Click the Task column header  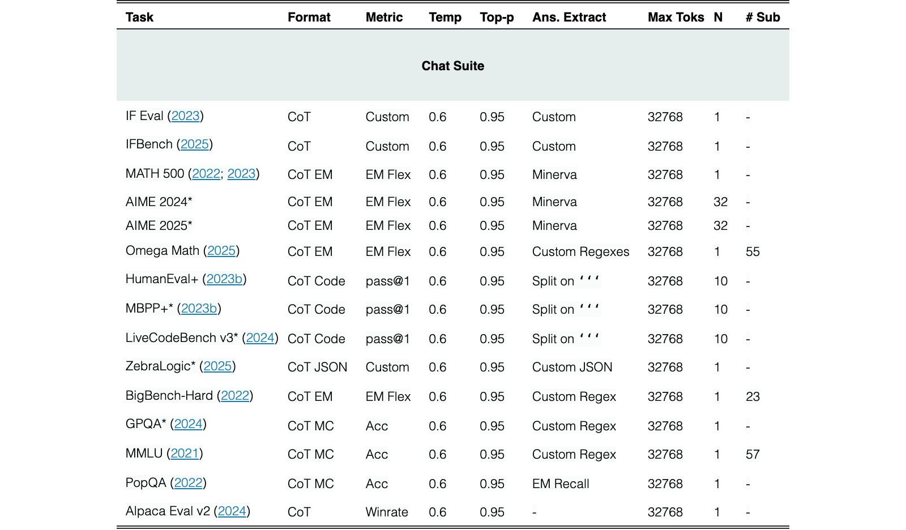click(x=139, y=18)
